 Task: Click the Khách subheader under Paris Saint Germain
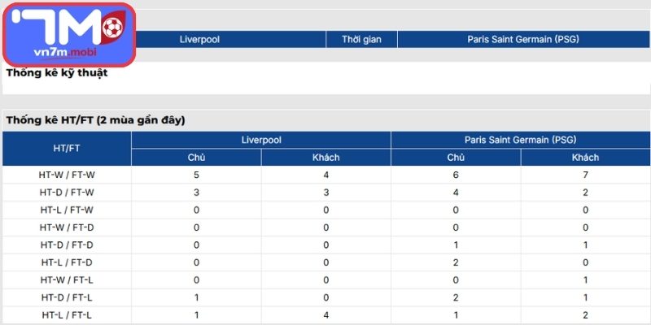coord(585,158)
